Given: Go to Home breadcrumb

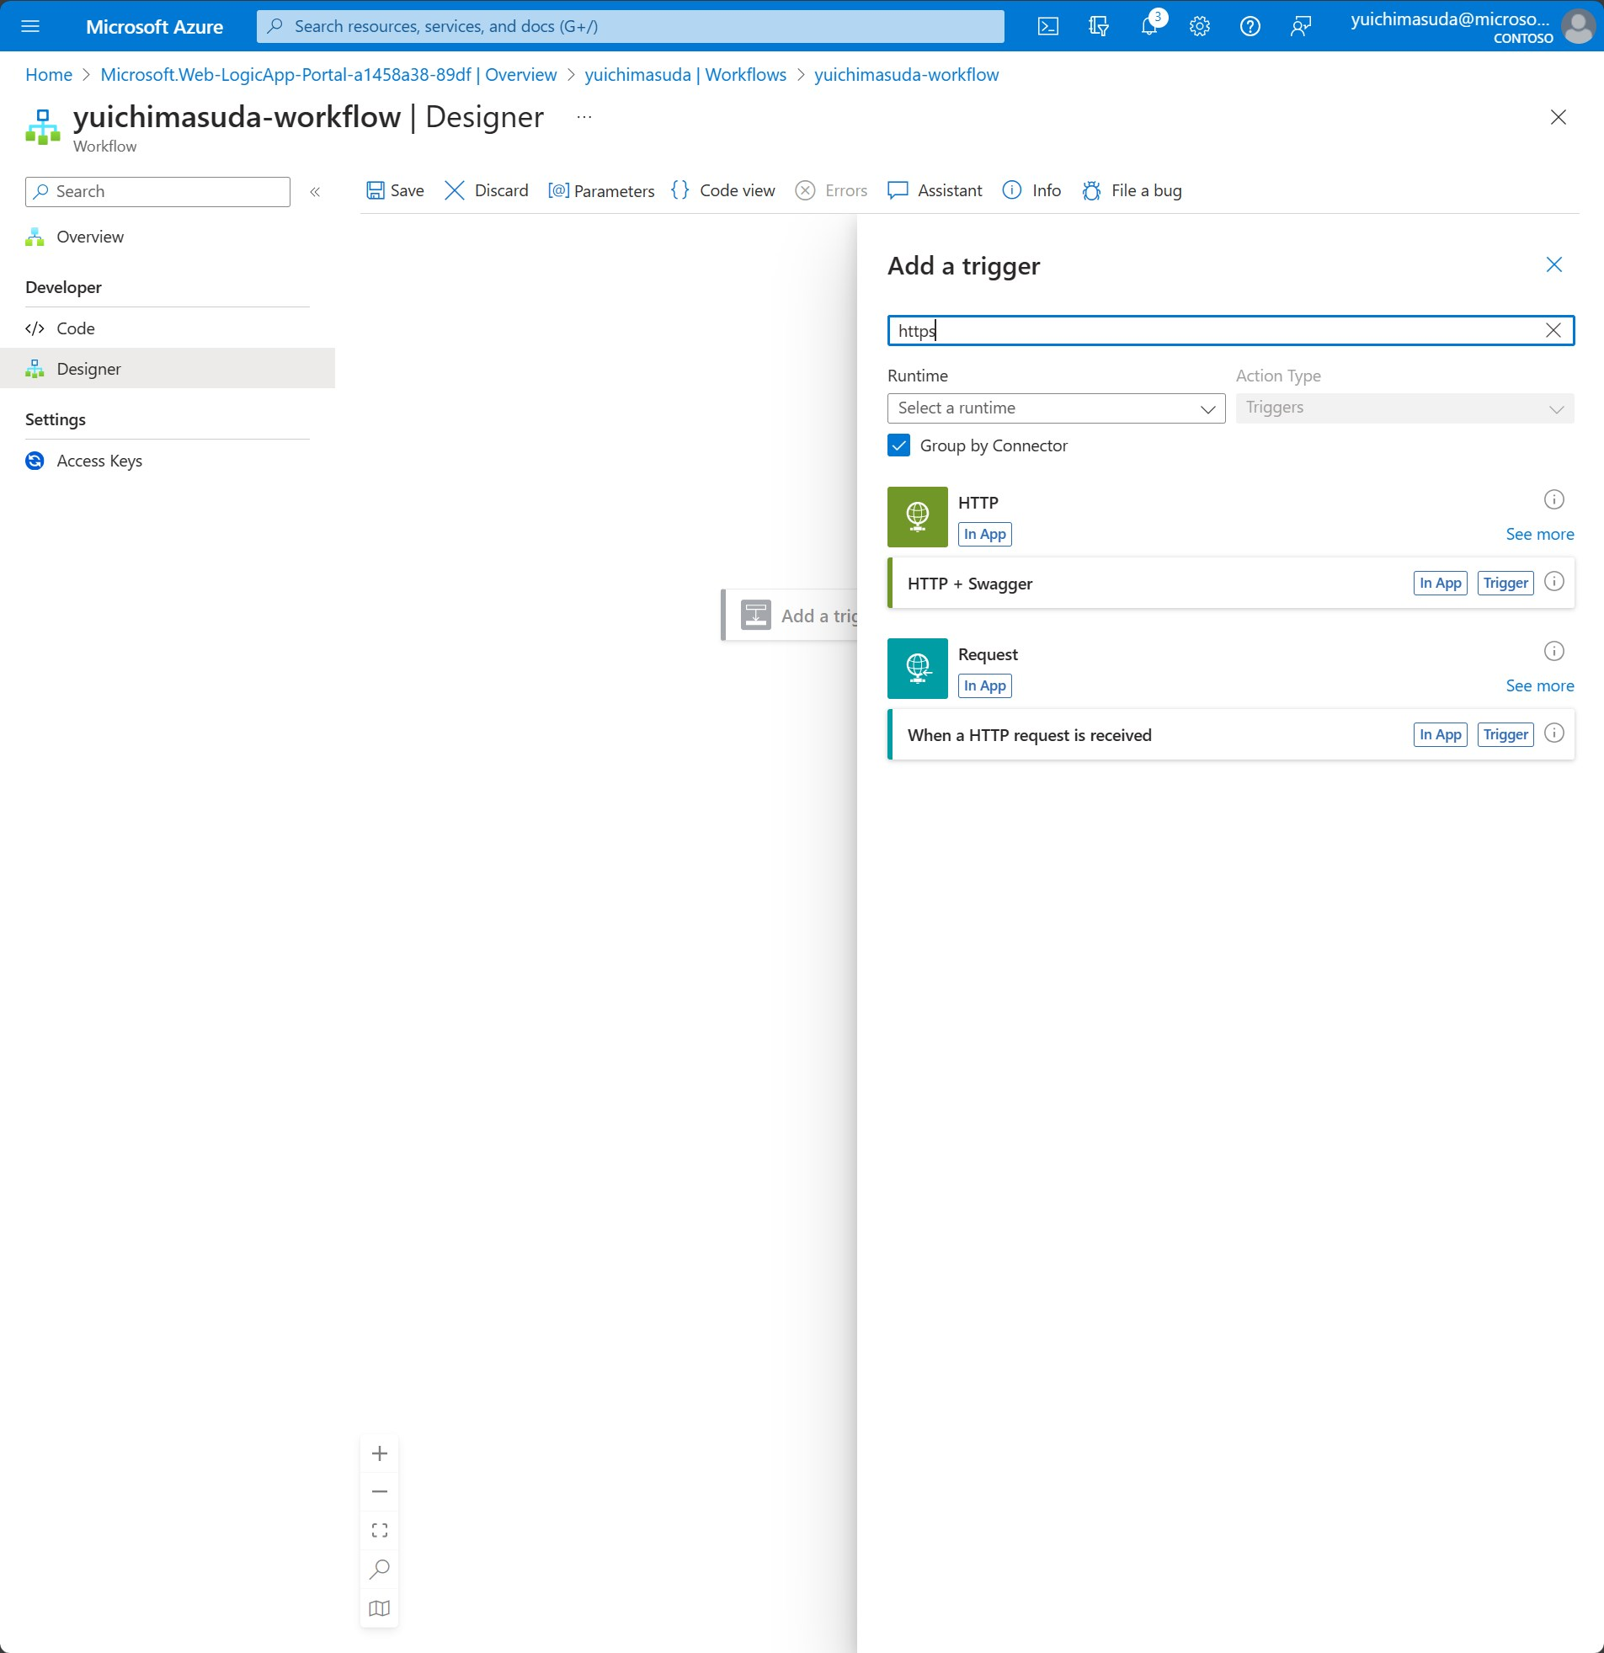Looking at the screenshot, I should [49, 75].
